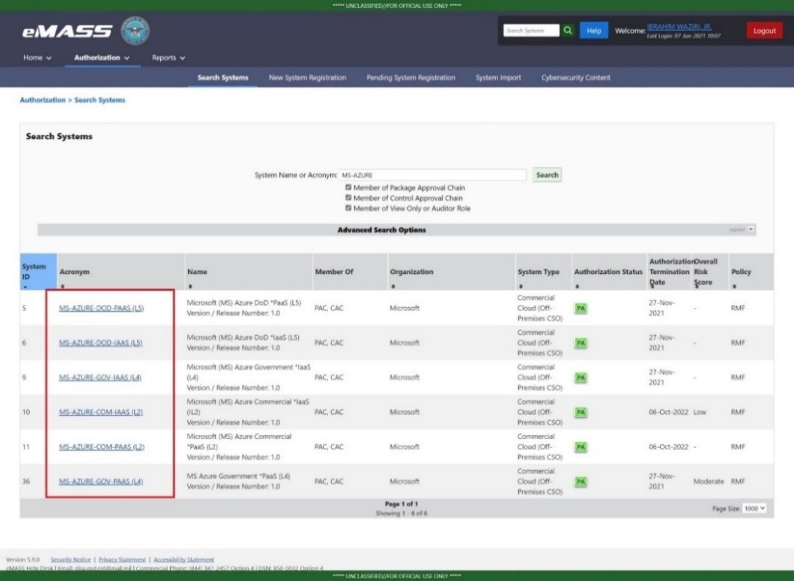Click the System Name or Acronym field
The width and height of the screenshot is (794, 581).
[432, 175]
